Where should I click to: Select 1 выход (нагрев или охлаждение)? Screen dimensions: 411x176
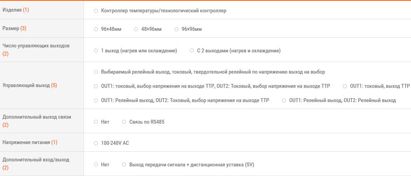point(96,50)
